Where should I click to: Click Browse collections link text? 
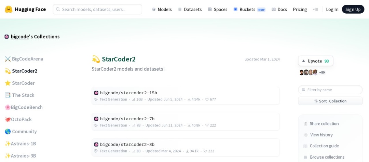(327, 157)
